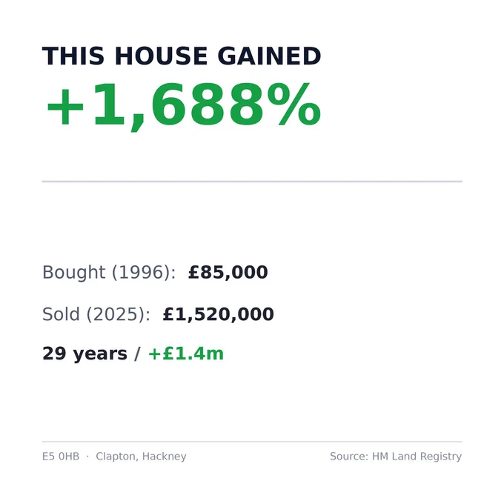
Task: Click the word 'Hackney' in footer
Action: point(165,457)
